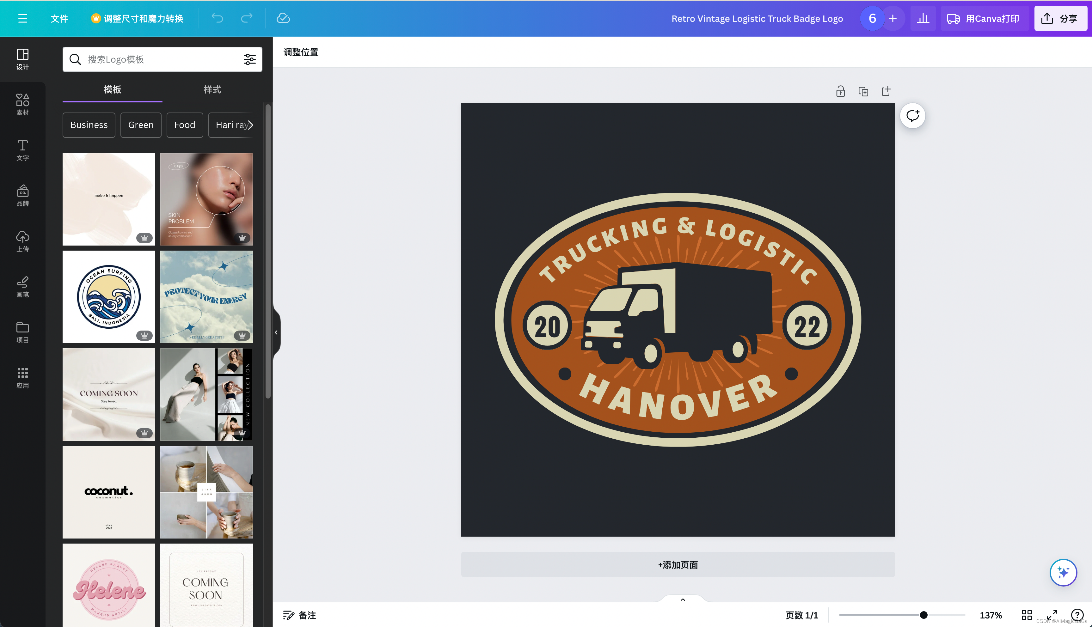Click the add comment bubble icon
Screen dimensions: 1092x627
coord(912,116)
